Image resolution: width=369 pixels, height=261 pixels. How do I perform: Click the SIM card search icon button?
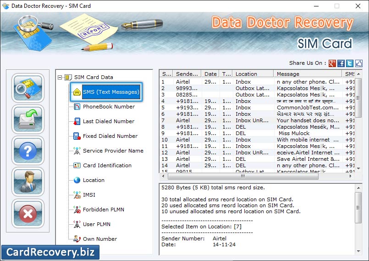pyautogui.click(x=28, y=88)
